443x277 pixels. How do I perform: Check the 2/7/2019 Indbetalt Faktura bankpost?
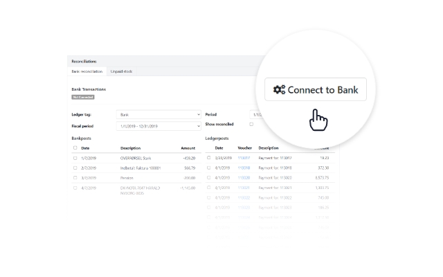75,168
